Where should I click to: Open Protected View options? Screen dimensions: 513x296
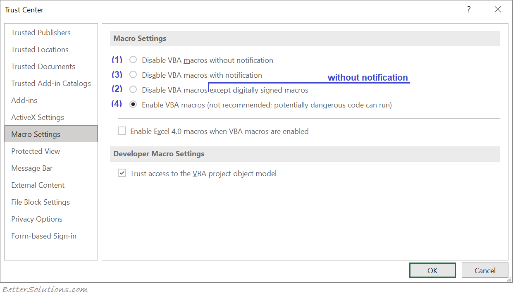click(36, 151)
